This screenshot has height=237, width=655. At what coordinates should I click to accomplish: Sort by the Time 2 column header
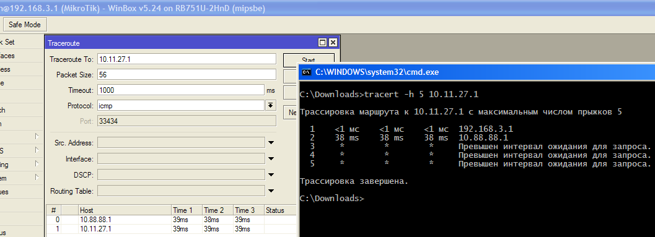point(218,210)
